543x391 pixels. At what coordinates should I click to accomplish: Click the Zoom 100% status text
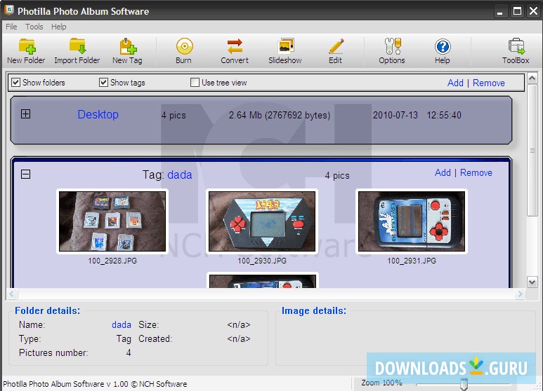click(381, 383)
